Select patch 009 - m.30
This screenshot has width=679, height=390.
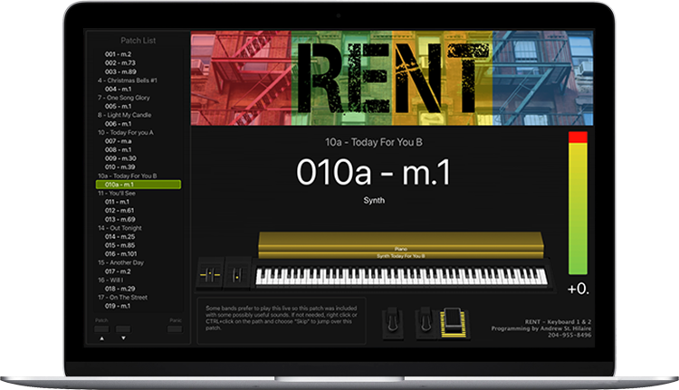pyautogui.click(x=120, y=158)
